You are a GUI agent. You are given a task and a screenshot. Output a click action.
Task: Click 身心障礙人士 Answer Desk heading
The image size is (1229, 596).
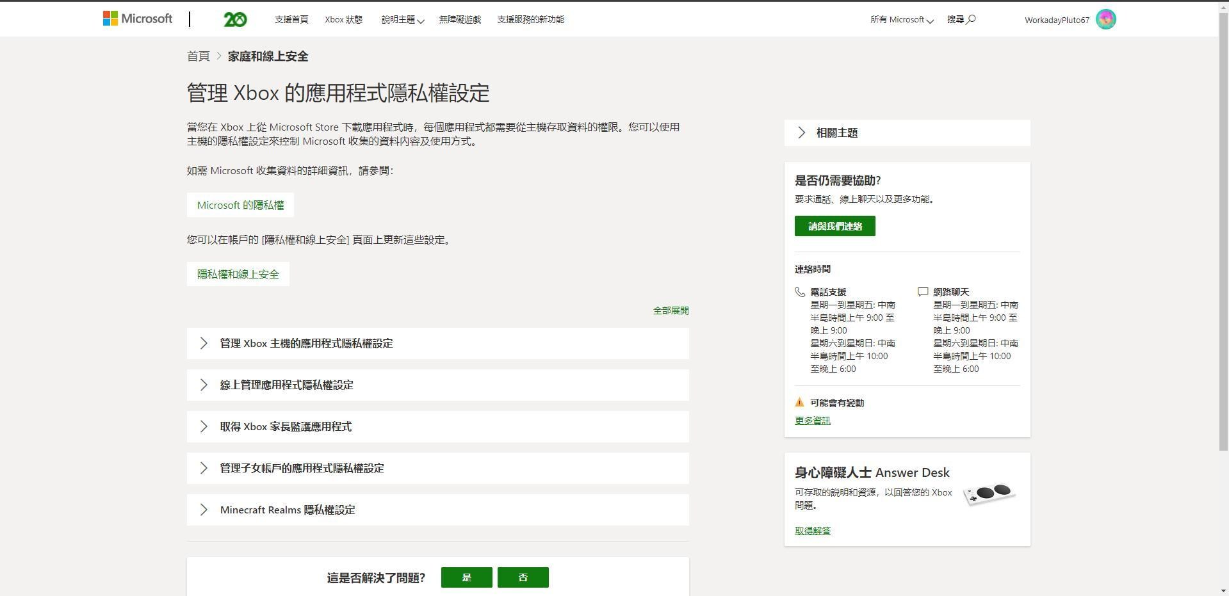coord(872,472)
